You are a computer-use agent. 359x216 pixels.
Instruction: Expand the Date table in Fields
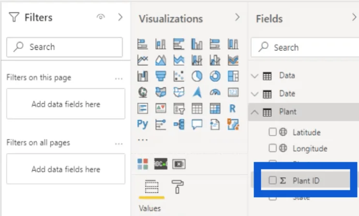pos(254,94)
